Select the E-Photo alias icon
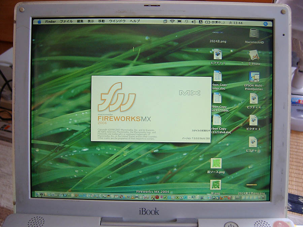The width and height of the screenshot is (303, 227). 254,55
